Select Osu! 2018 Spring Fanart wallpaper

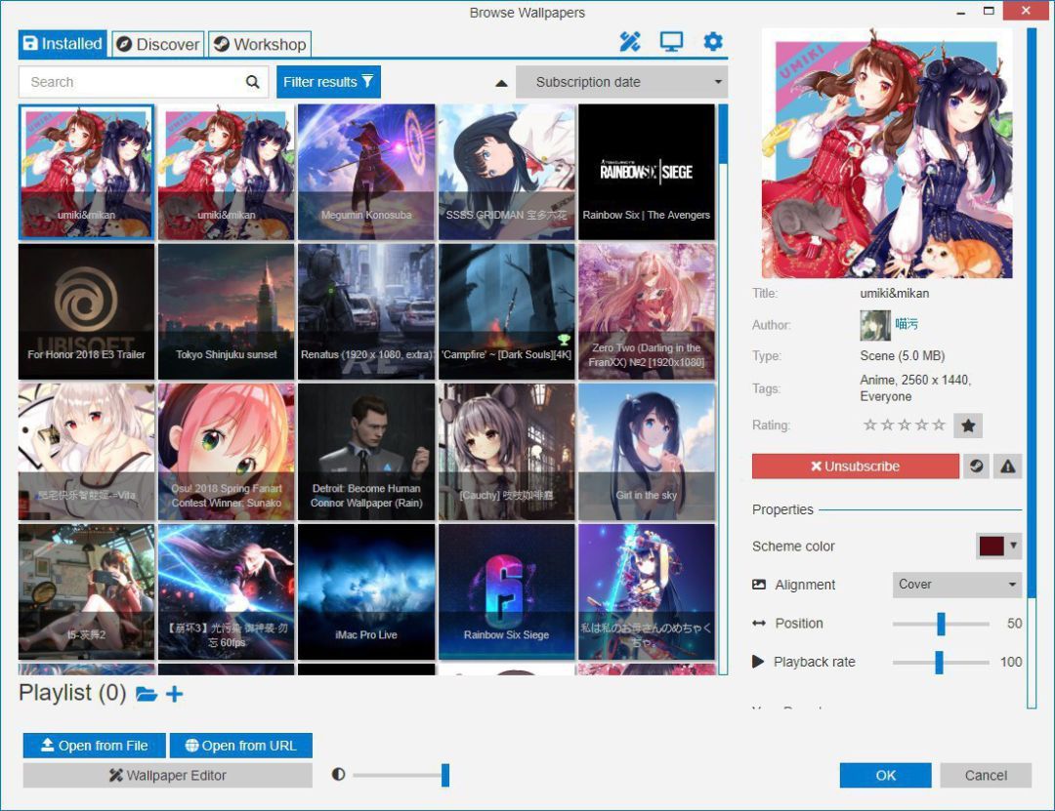pos(226,452)
